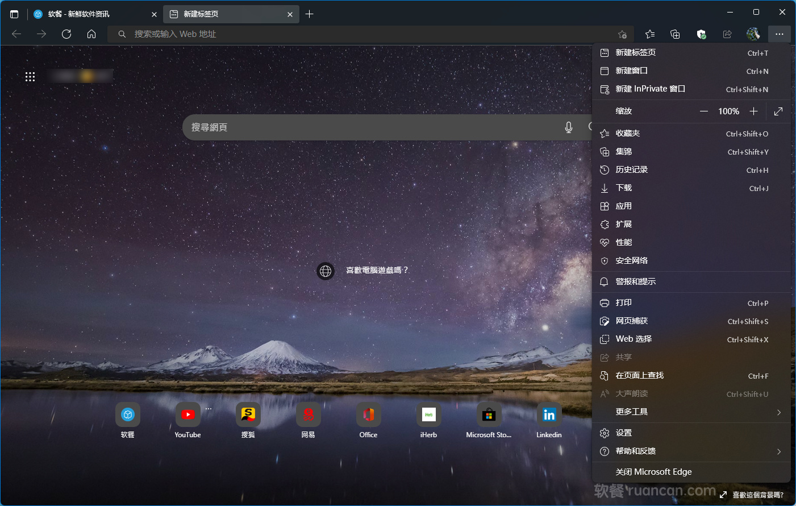Open the Collections toolbar icon
Screen dimensions: 796x506
point(675,34)
